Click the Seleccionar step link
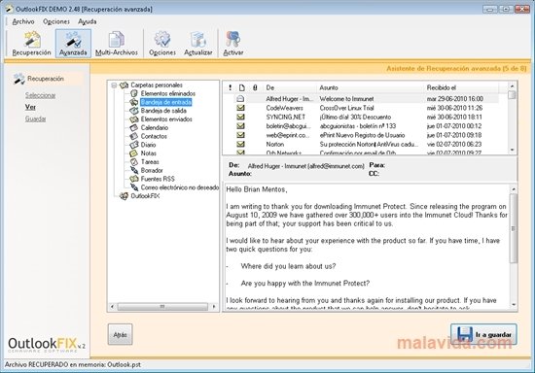Image resolution: width=535 pixels, height=373 pixels. [40, 95]
